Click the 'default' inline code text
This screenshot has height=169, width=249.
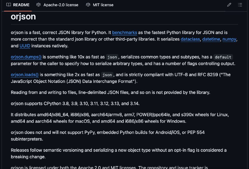[223, 57]
